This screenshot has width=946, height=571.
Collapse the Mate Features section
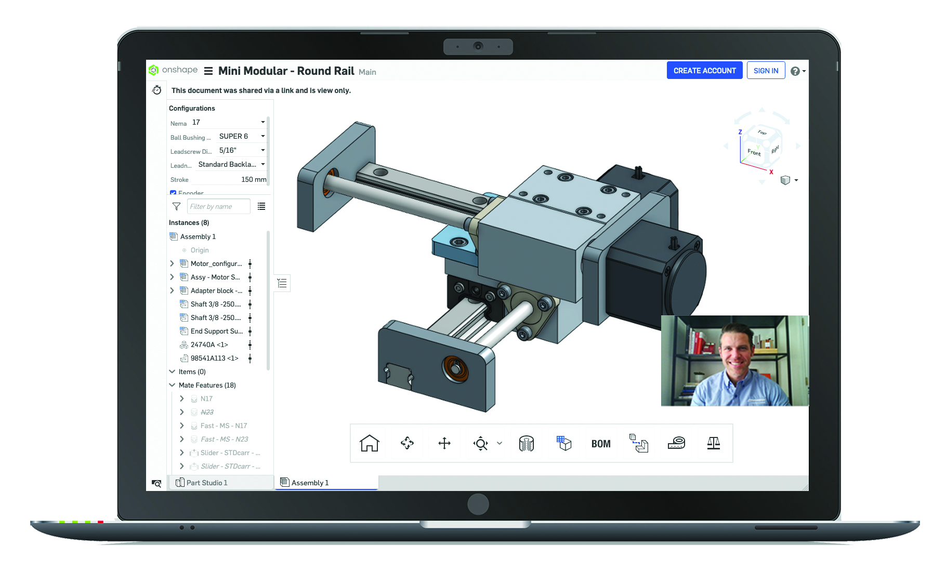(x=172, y=385)
